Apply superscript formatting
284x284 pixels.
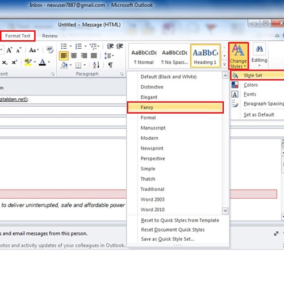pyautogui.click(x=14, y=62)
